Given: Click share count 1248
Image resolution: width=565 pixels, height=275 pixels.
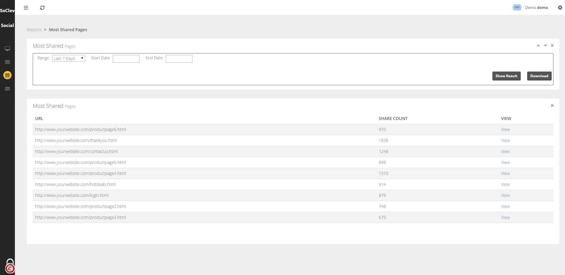Looking at the screenshot, I should [x=384, y=151].
